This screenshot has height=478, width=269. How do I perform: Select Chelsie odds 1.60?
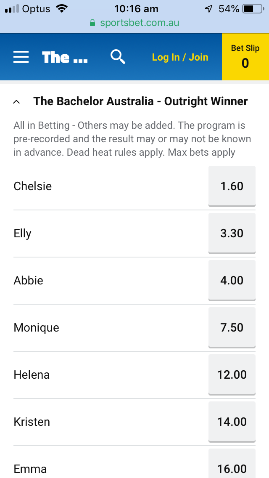tap(232, 186)
